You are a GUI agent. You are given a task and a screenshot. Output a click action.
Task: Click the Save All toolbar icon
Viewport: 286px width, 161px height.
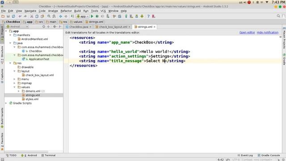(8, 16)
